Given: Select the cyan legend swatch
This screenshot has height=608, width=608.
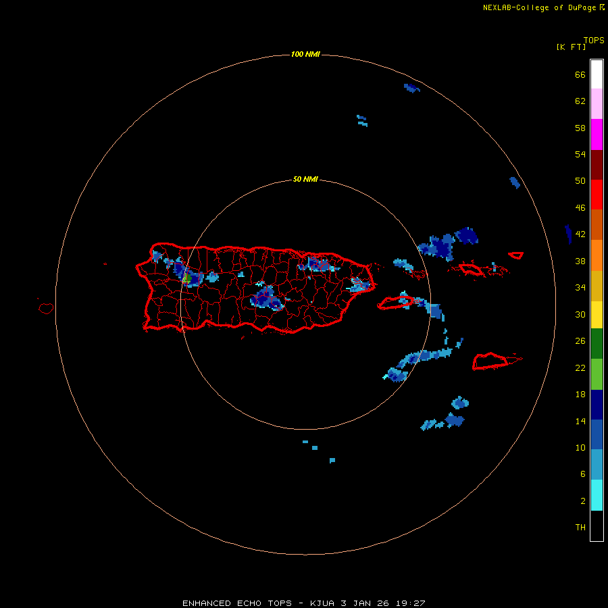Looking at the screenshot, I should tap(597, 495).
